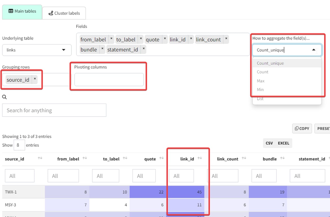330x217 pixels.
Task: Switch to the Cluster labels tab
Action: pyautogui.click(x=64, y=13)
